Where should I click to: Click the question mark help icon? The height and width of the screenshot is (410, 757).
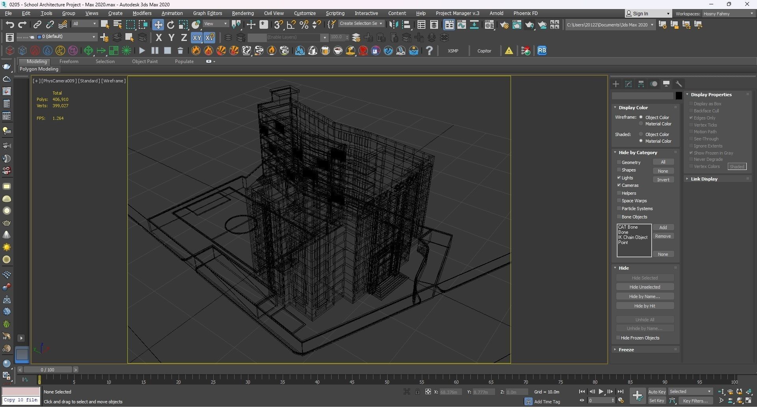[429, 50]
